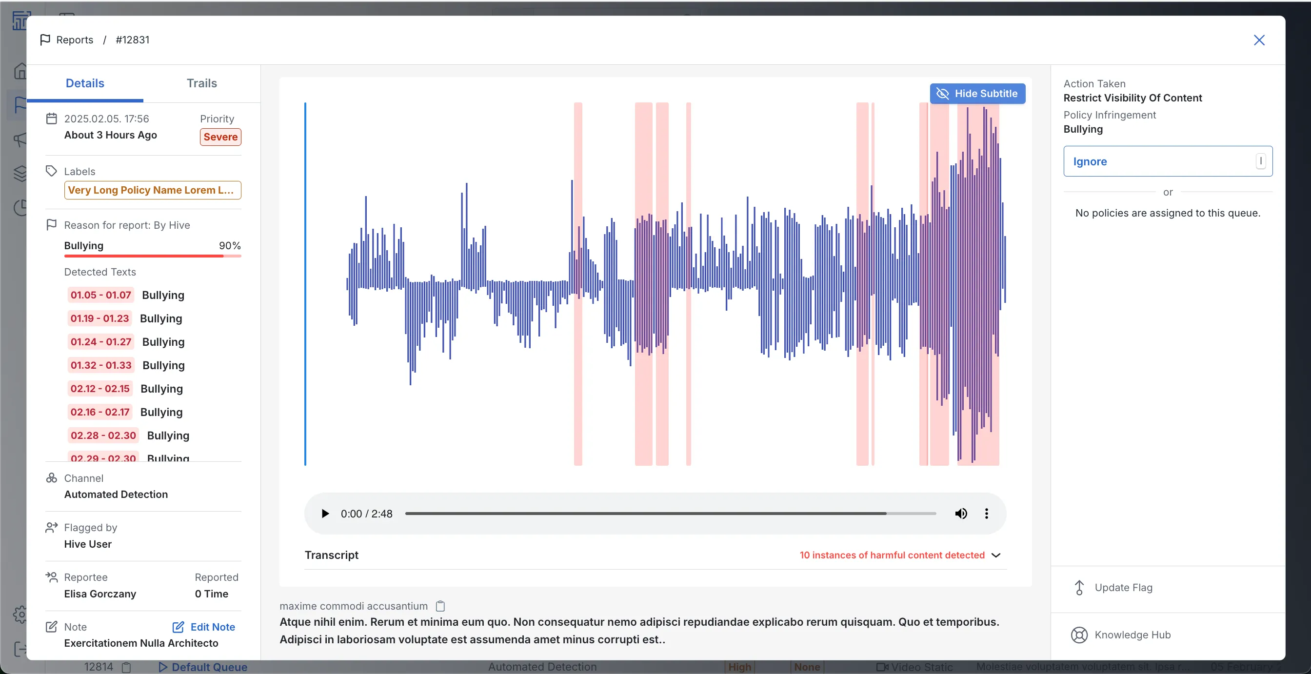Open the megaphone icon in the background sidebar
This screenshot has height=674, width=1311.
(x=20, y=139)
